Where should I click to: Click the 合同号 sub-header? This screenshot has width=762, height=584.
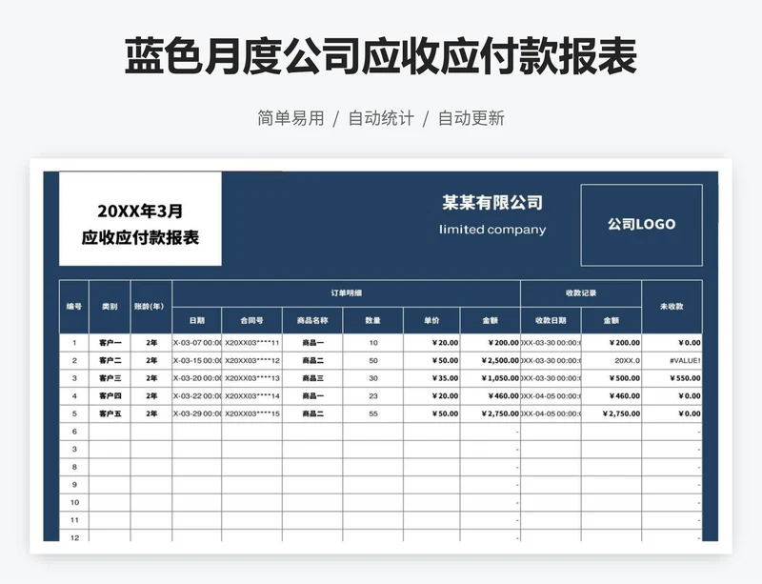tap(251, 320)
